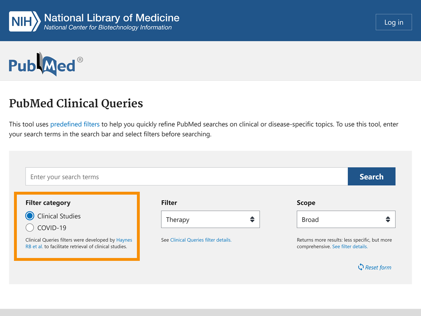
Task: Open the Filter dropdown showing Therapy
Action: pos(210,219)
